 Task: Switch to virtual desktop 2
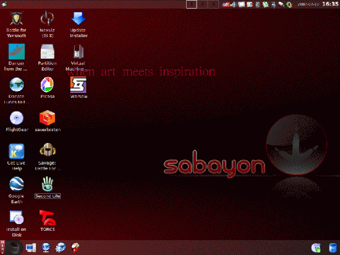203,4
